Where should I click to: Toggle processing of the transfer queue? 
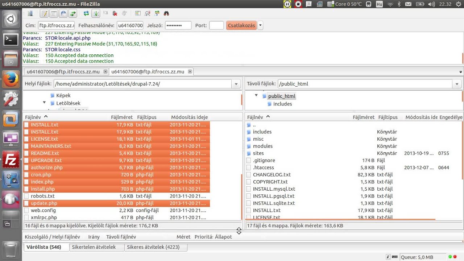pos(96,13)
